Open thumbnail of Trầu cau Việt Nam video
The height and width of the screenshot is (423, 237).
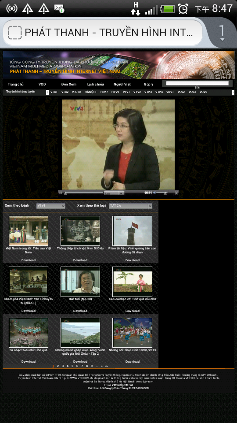[x=29, y=230]
